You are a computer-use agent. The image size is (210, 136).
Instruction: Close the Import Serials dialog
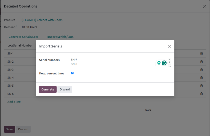(169, 46)
